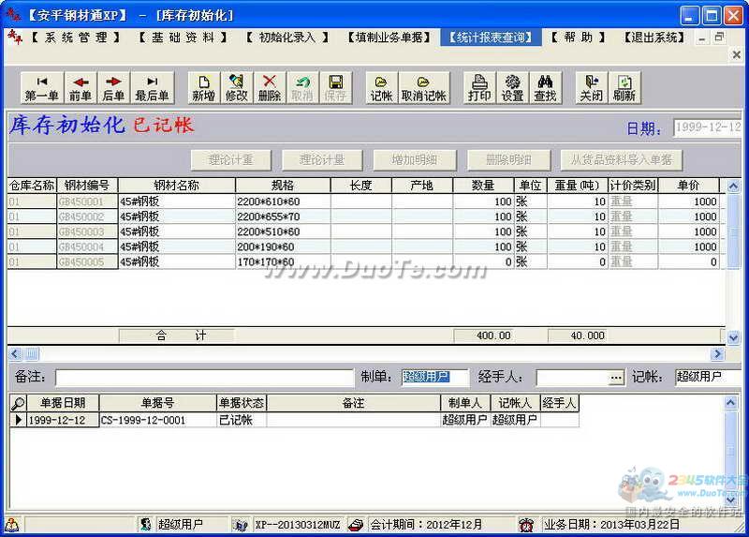Click the 增加明细 button
Viewport: 749px width, 537px height.
tap(414, 159)
